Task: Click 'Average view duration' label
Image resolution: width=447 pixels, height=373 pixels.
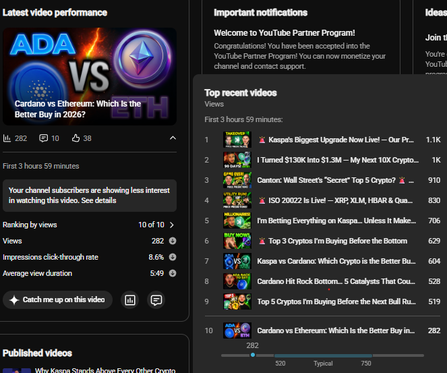Action: pos(37,273)
